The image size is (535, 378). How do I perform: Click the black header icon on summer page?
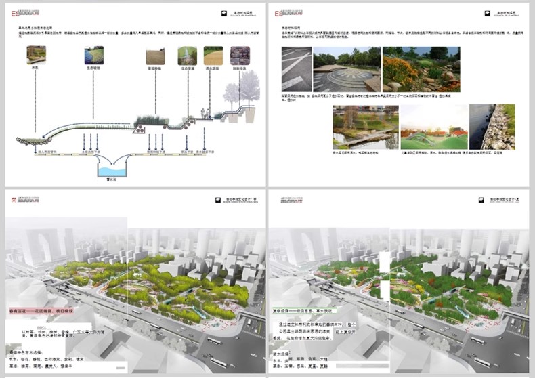pyautogui.click(x=481, y=200)
